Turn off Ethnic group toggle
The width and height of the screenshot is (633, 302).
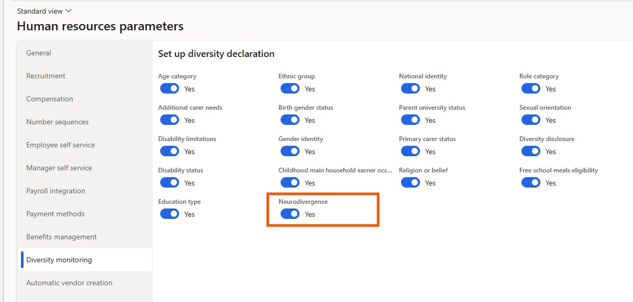290,88
